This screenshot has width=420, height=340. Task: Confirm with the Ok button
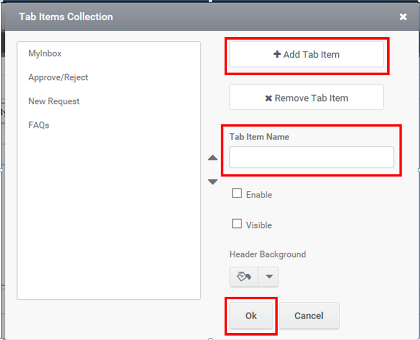[251, 316]
